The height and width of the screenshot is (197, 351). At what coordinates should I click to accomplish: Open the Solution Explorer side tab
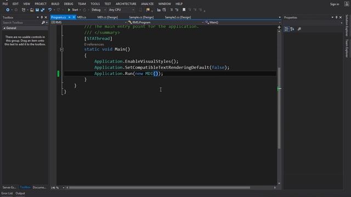click(347, 26)
